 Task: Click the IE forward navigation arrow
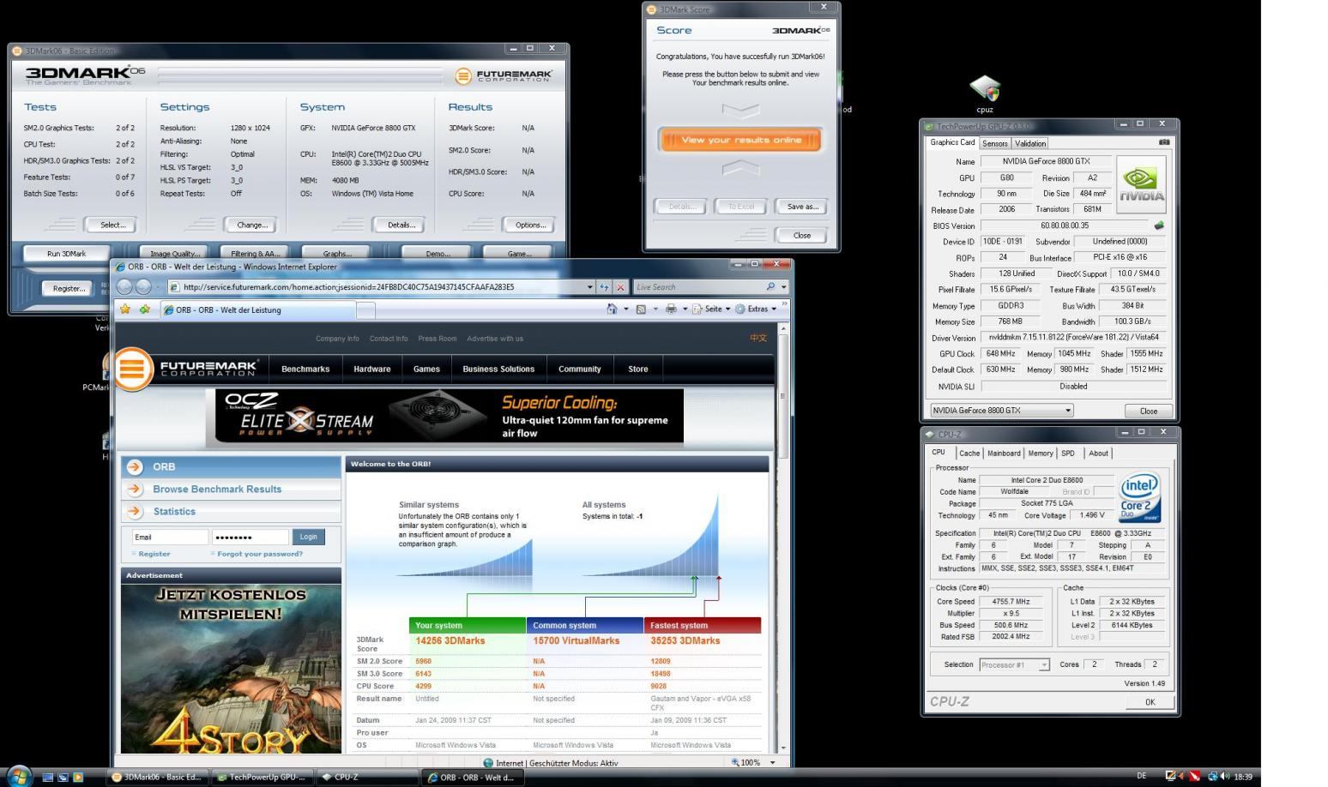143,287
